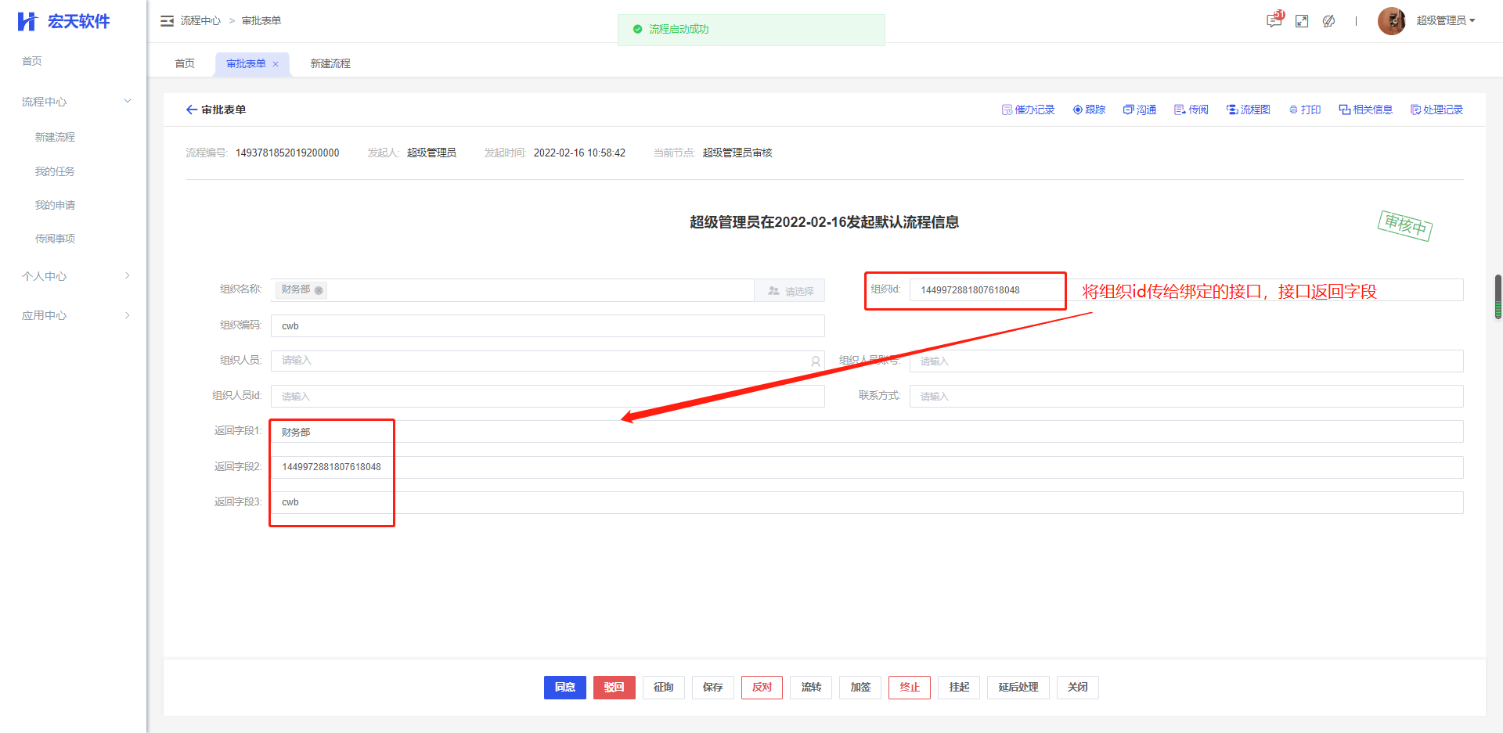
Task: Click the 挂起 suspend button
Action: click(960, 688)
